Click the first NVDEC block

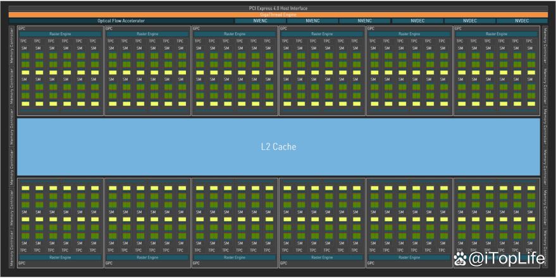[x=417, y=21]
